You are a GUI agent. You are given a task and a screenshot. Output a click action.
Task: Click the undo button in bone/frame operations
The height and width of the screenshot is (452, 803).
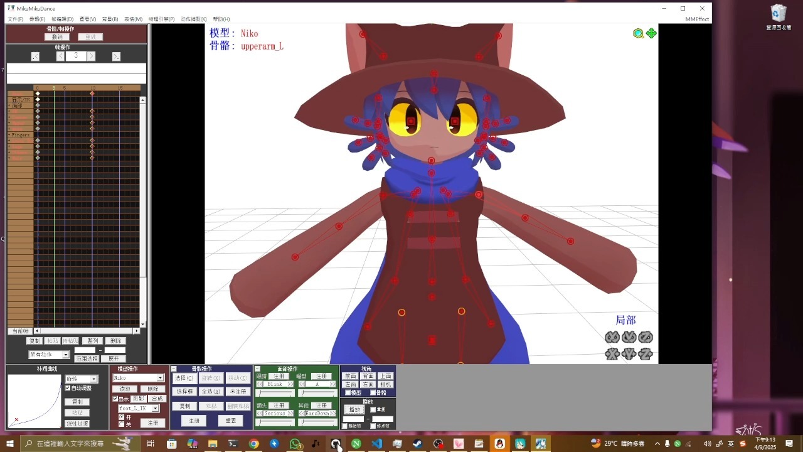coord(57,37)
